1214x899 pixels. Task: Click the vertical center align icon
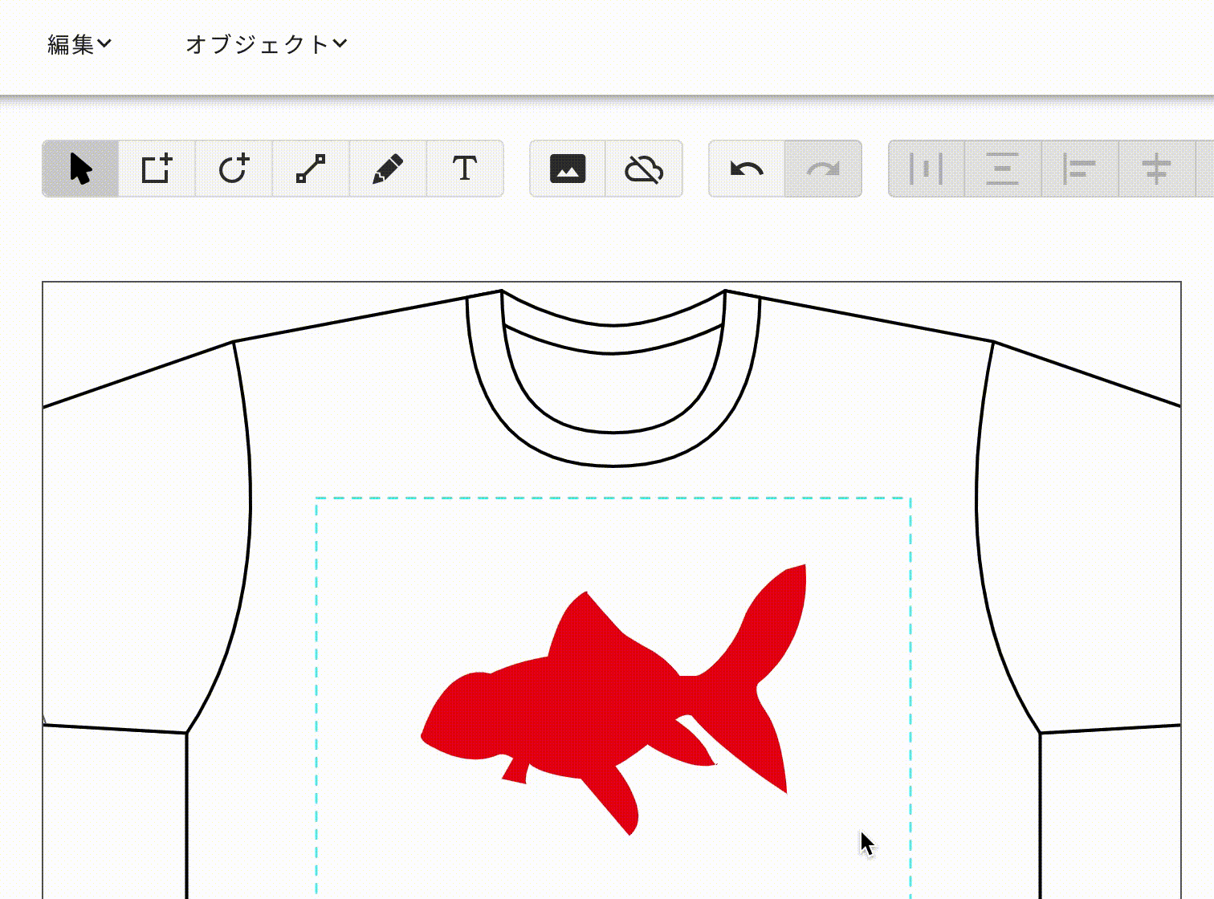(x=1000, y=169)
